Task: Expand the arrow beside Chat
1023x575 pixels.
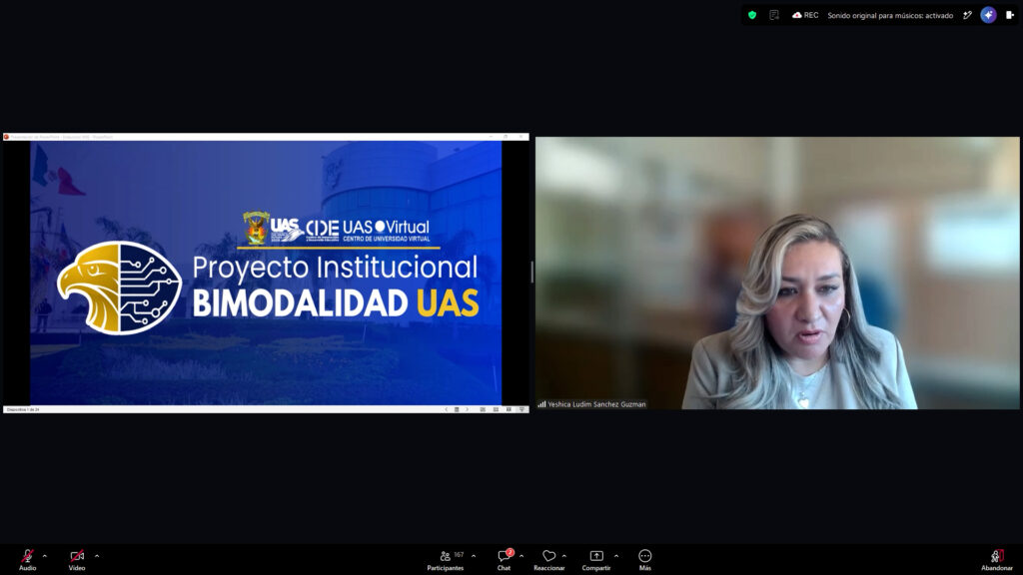Action: click(521, 556)
